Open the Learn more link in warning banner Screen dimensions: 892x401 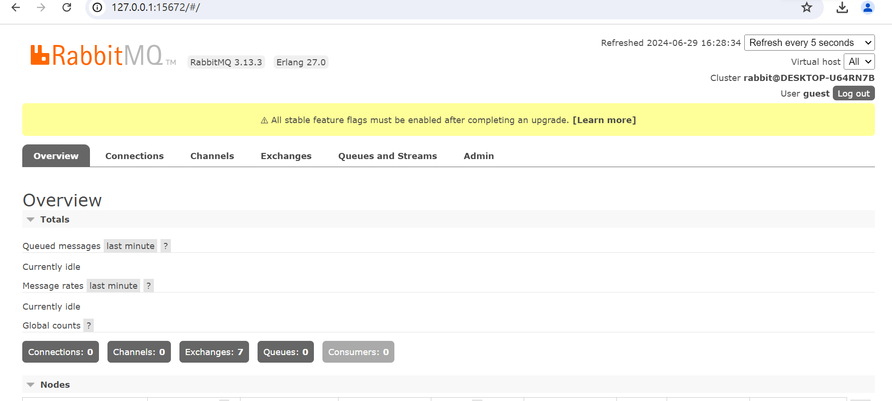click(604, 120)
